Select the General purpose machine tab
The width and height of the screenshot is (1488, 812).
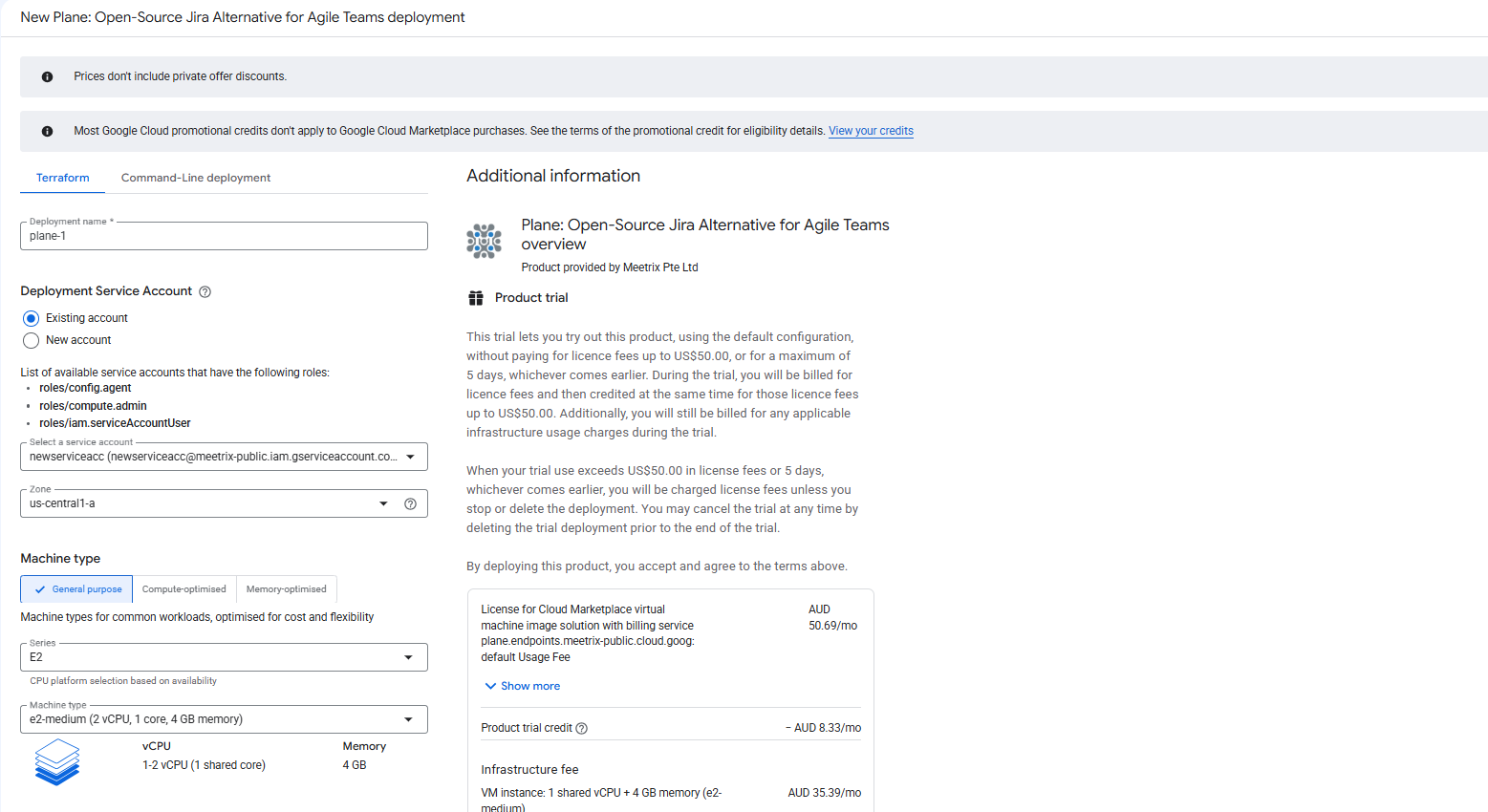coord(76,589)
